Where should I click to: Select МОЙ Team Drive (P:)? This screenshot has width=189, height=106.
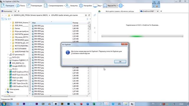pos(19,75)
